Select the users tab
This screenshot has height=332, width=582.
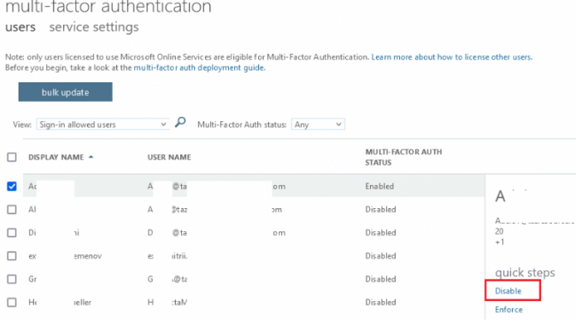pyautogui.click(x=20, y=27)
